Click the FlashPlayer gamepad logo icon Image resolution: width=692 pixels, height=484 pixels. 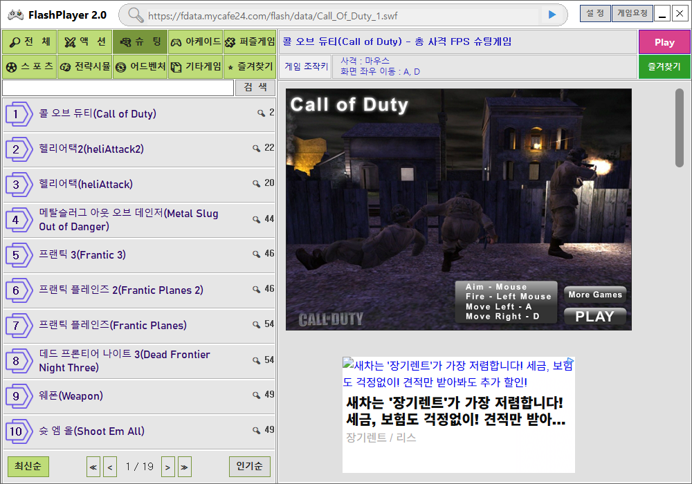click(x=15, y=15)
